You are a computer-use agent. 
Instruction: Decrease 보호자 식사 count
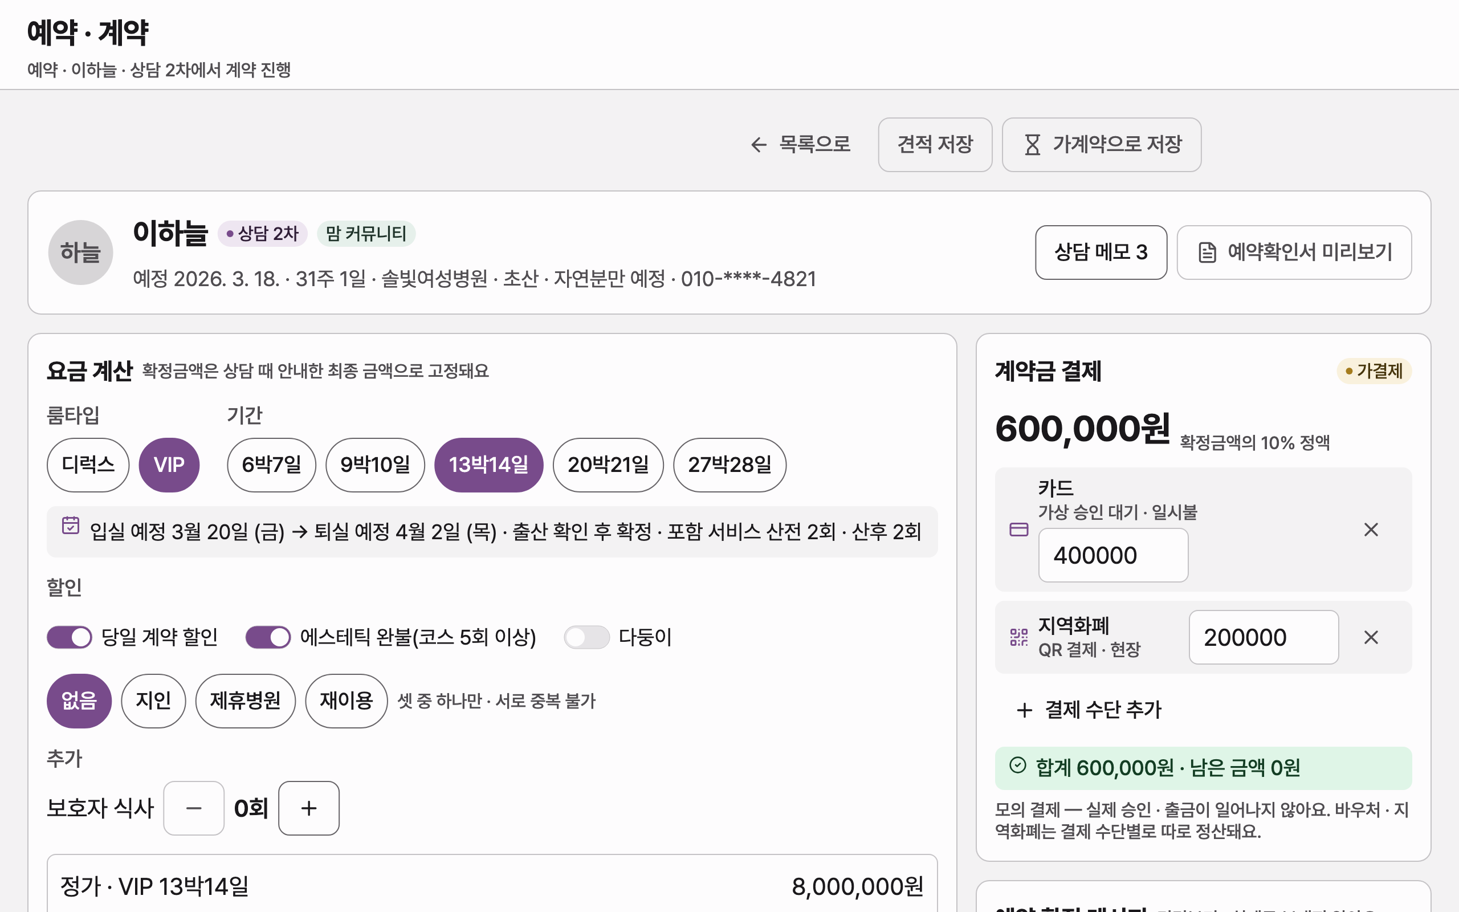click(x=194, y=808)
